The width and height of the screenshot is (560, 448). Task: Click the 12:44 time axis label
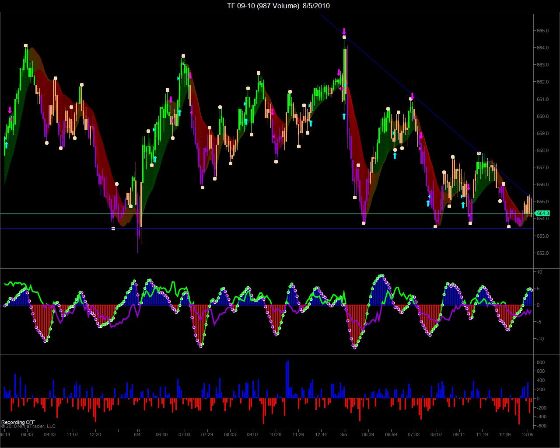pos(321,435)
